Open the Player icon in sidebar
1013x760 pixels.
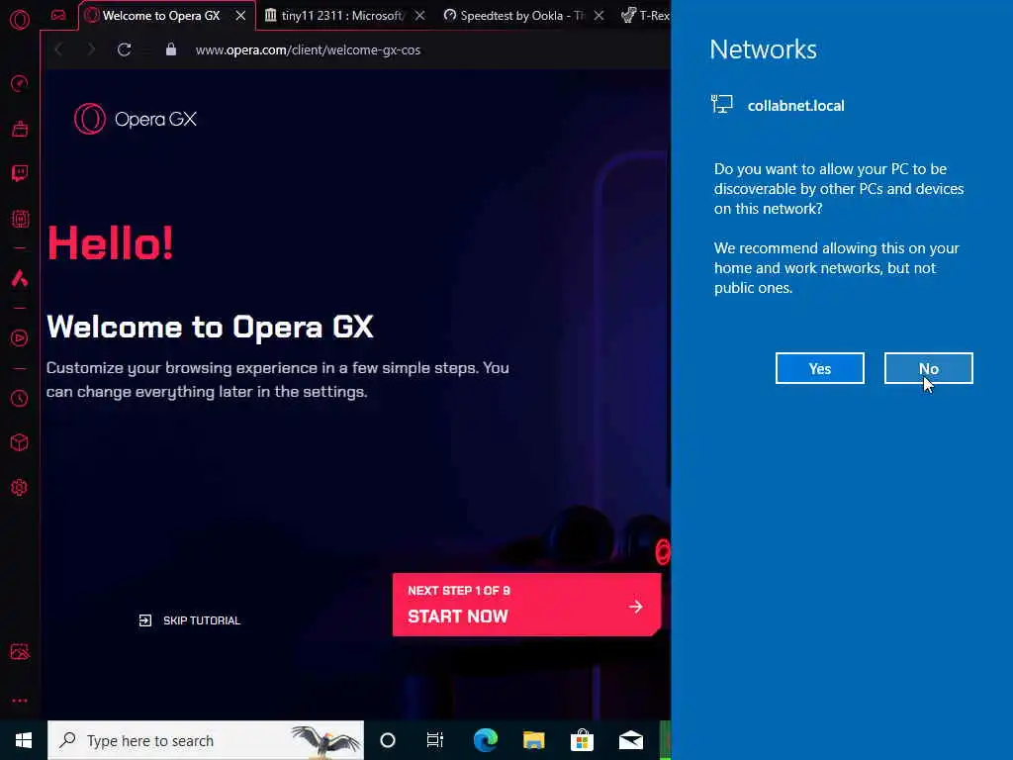tap(20, 338)
